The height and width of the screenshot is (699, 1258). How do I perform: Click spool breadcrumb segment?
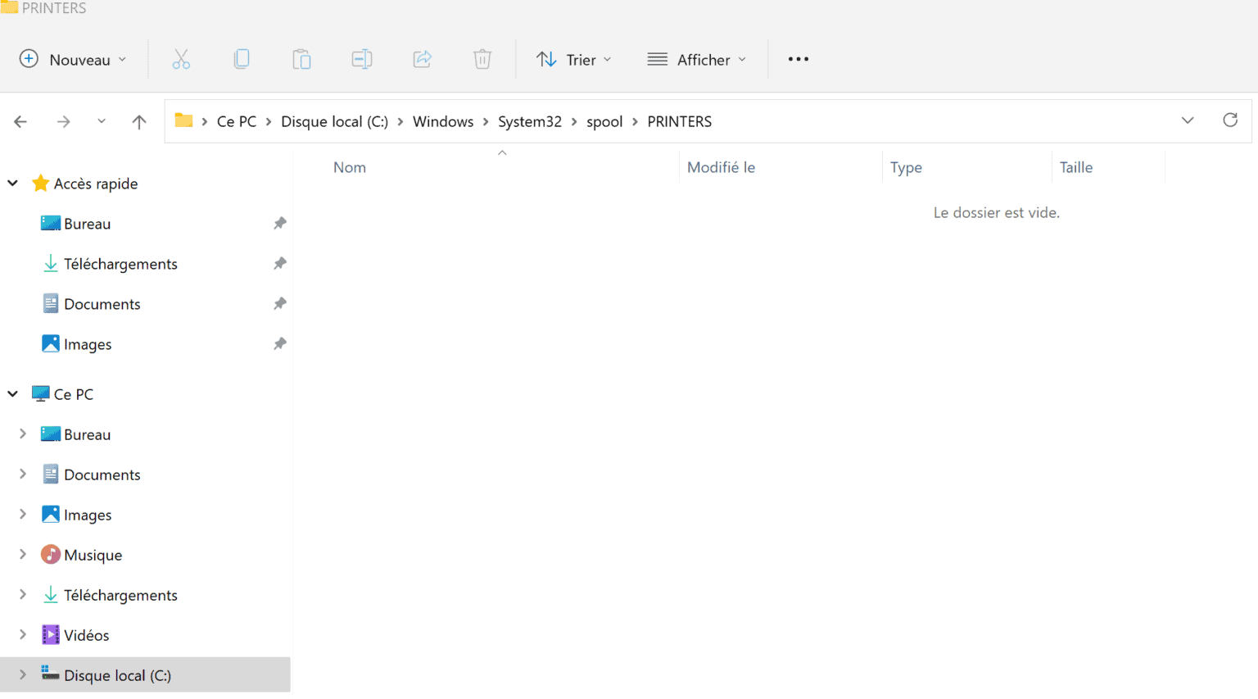point(604,121)
